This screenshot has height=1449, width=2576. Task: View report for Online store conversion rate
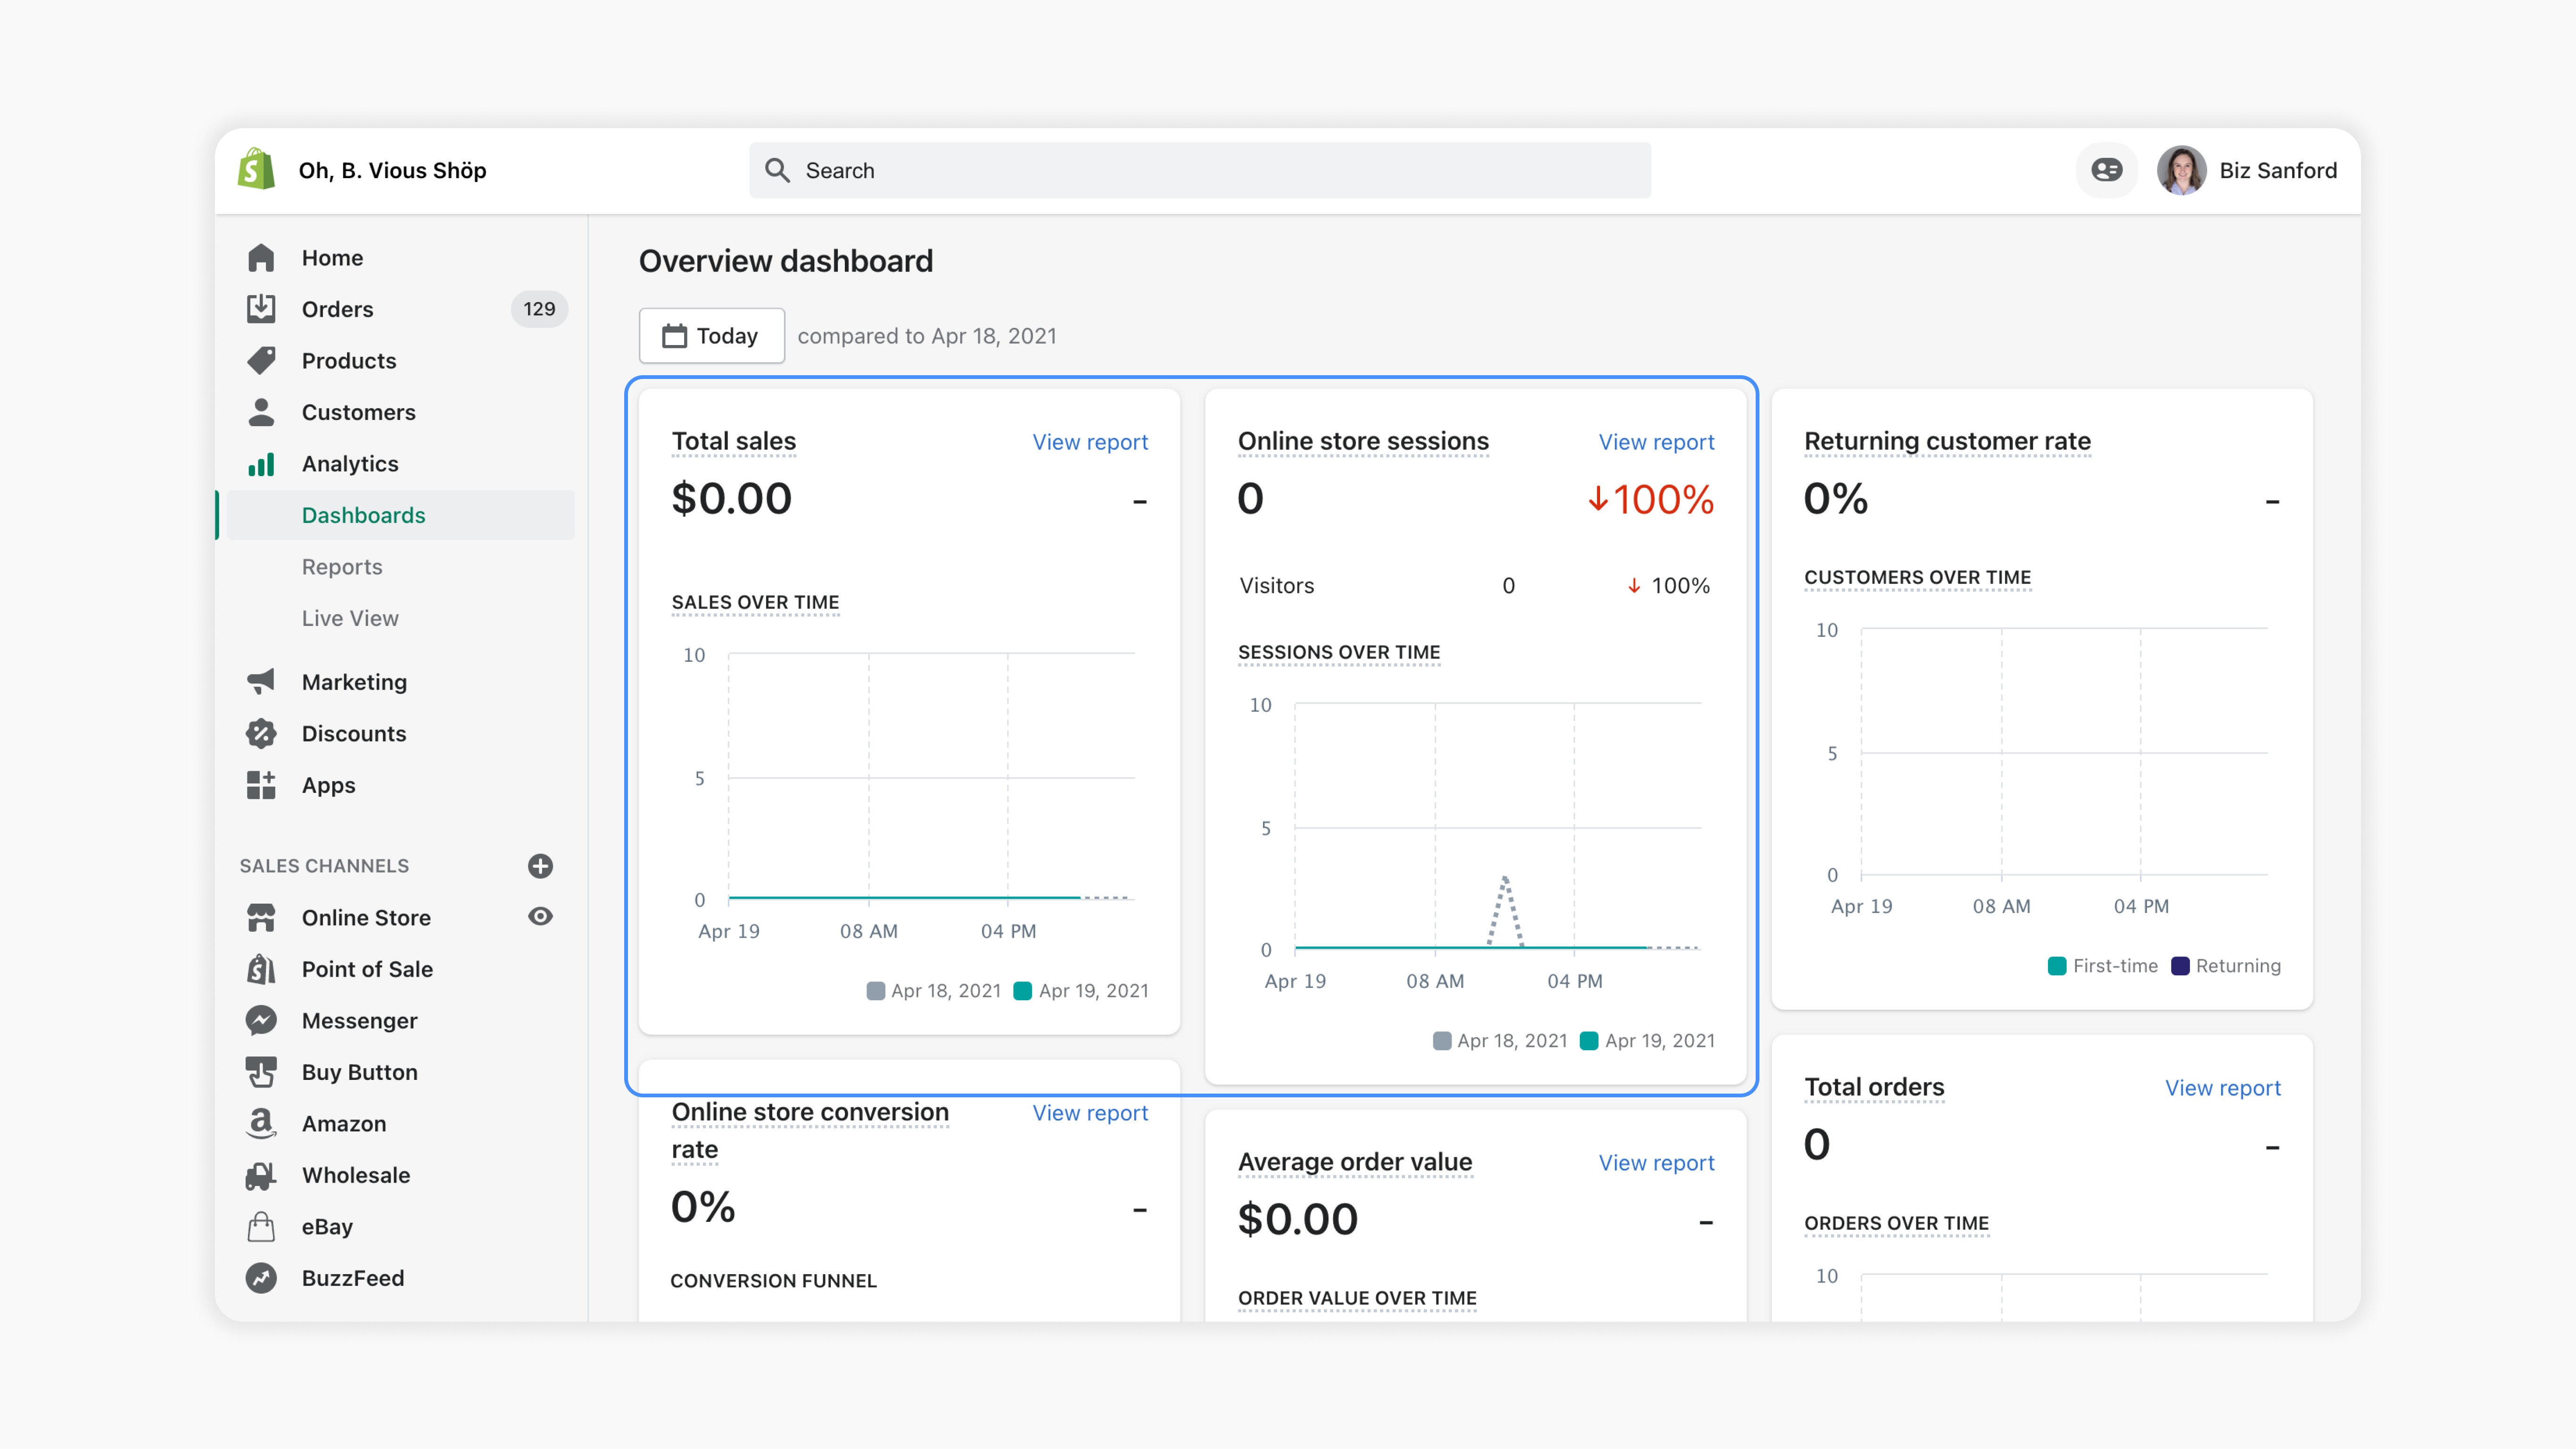1090,1113
